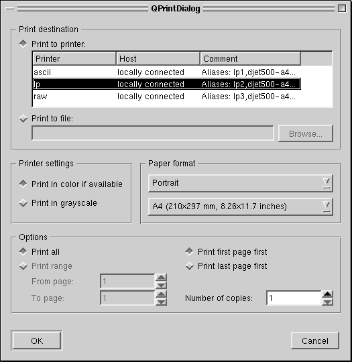352x362 pixels.
Task: Click the Comment column header
Action: pyautogui.click(x=251, y=58)
